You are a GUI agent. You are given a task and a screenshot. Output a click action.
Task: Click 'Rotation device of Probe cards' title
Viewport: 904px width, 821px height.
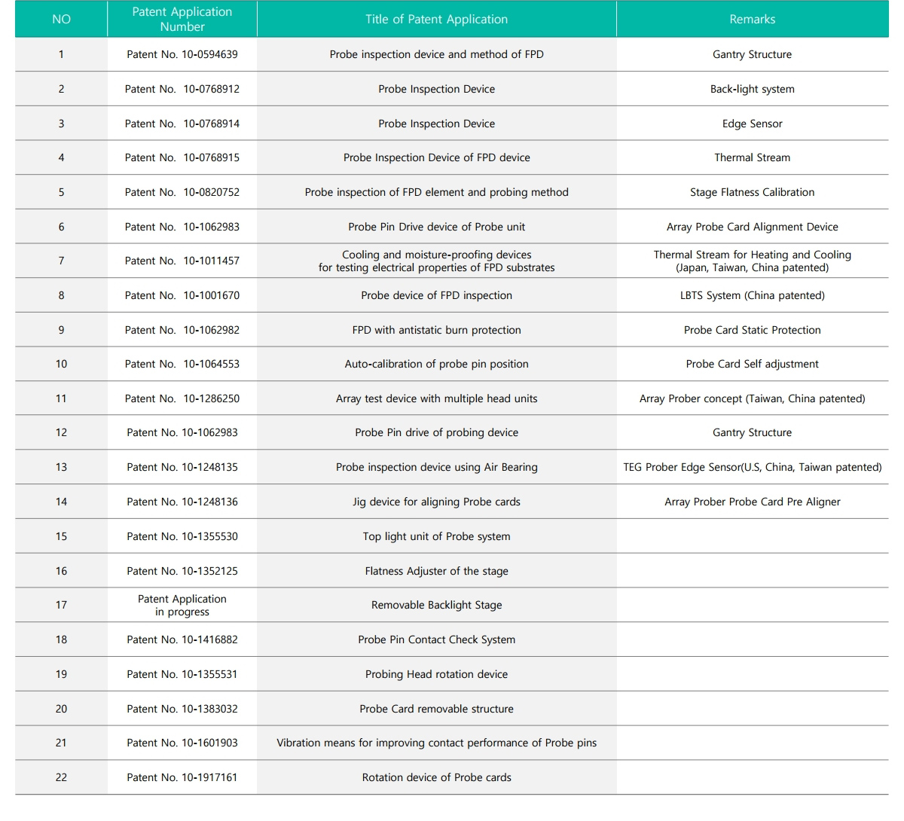436,777
